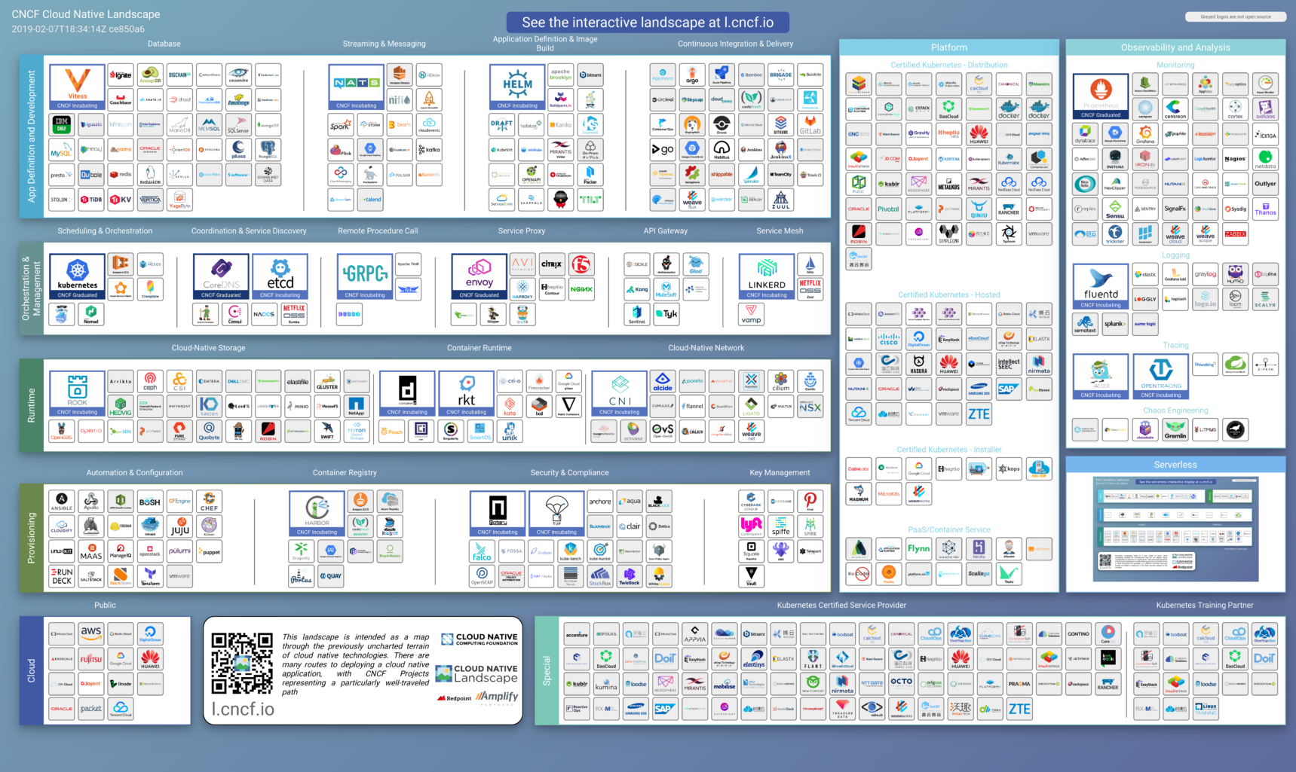Open the Harbor registry card
This screenshot has width=1296, height=772.
[x=317, y=514]
